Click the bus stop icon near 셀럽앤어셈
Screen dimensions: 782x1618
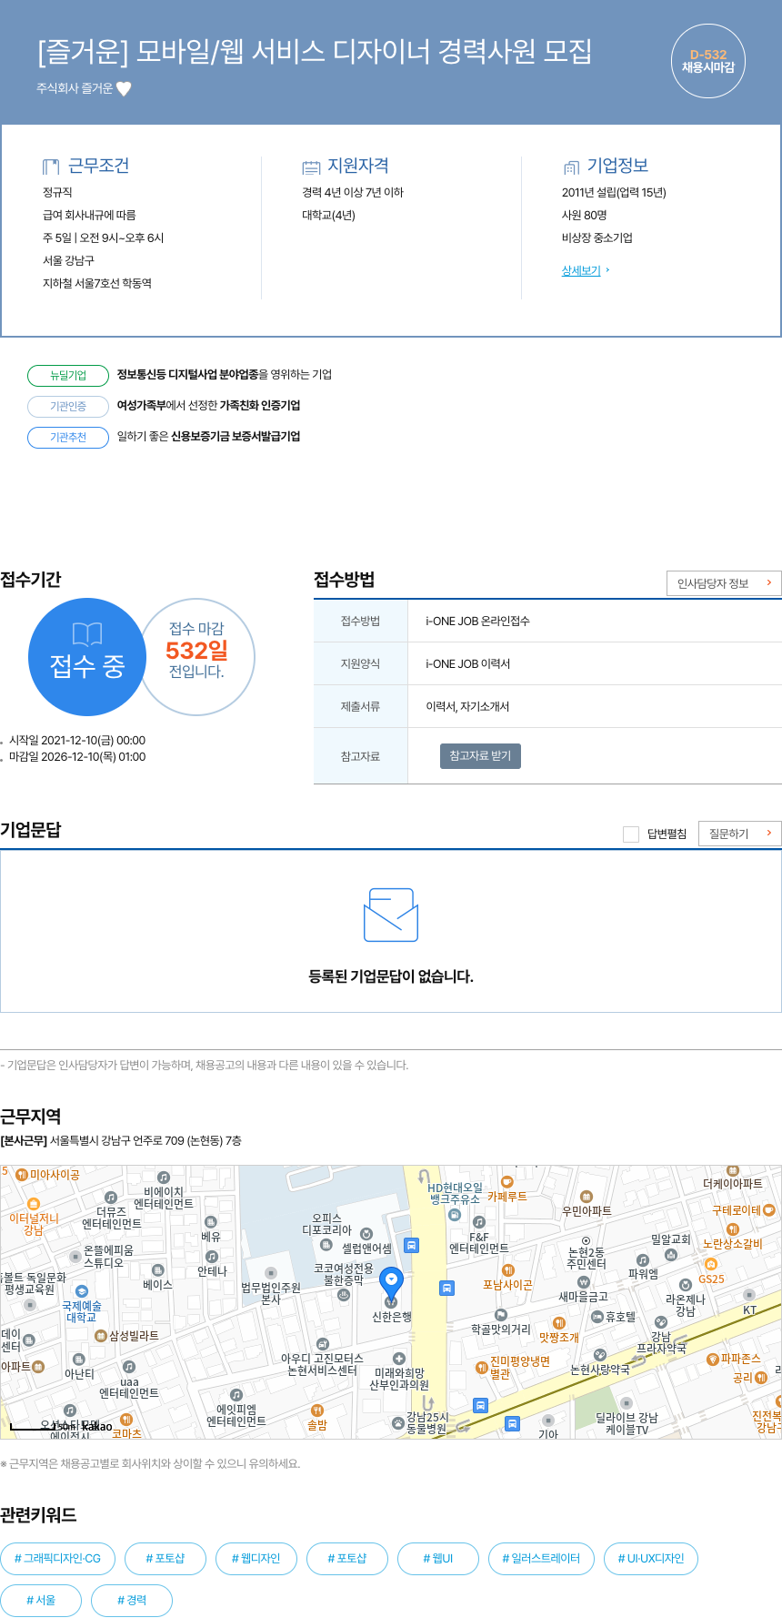[x=411, y=1245]
